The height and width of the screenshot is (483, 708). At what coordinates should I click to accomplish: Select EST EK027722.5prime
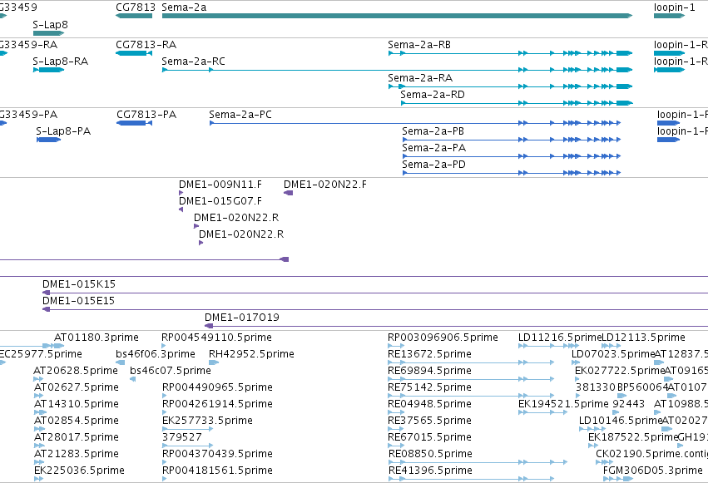tap(579, 379)
